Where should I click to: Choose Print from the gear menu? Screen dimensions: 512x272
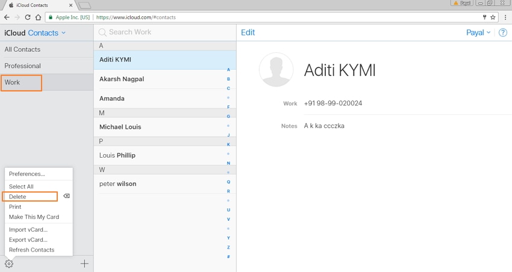tap(15, 207)
